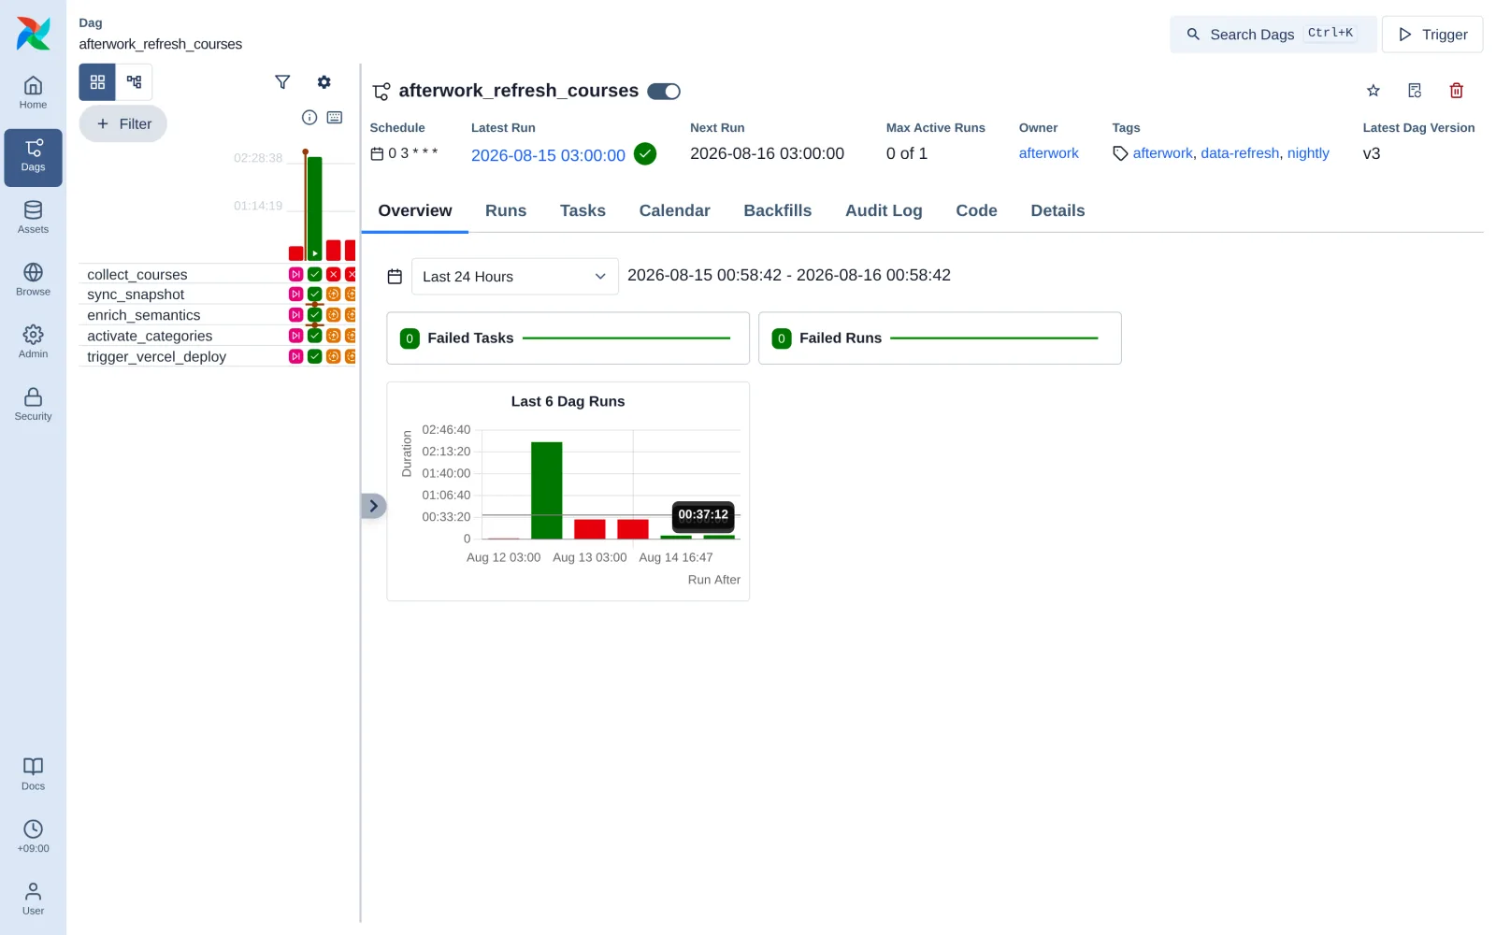The image size is (1496, 935).
Task: Open the Security section in sidebar
Action: pos(33,404)
